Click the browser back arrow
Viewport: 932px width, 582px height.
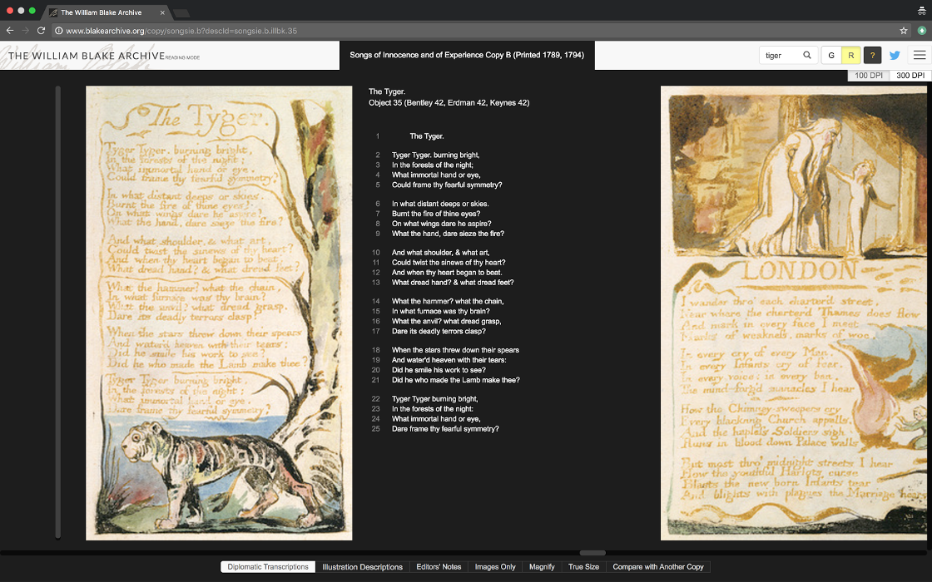coord(9,30)
